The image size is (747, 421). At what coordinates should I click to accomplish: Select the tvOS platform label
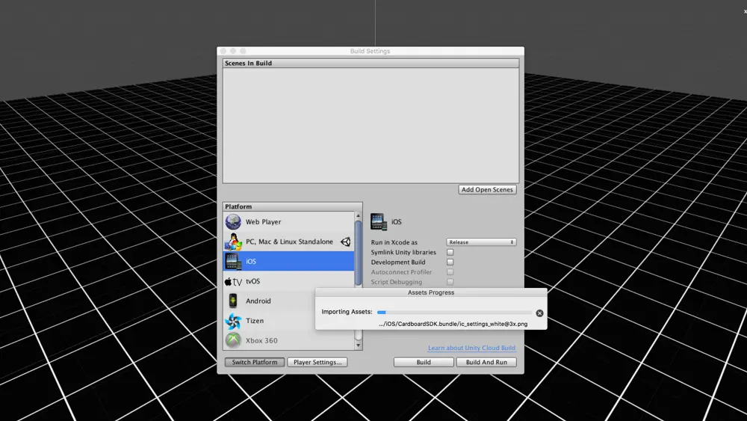pos(253,281)
